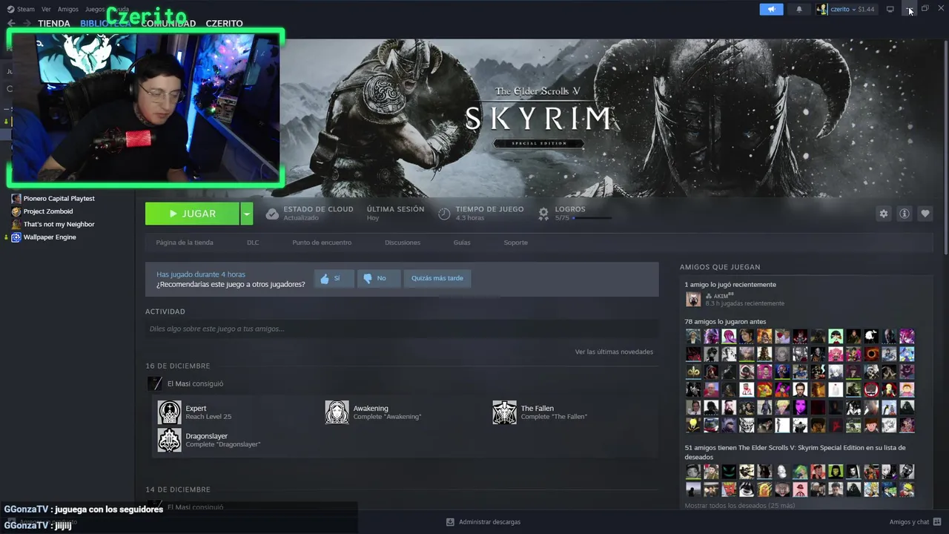The image size is (949, 534).
Task: Click Mostrar todos los deseados link
Action: point(739,506)
